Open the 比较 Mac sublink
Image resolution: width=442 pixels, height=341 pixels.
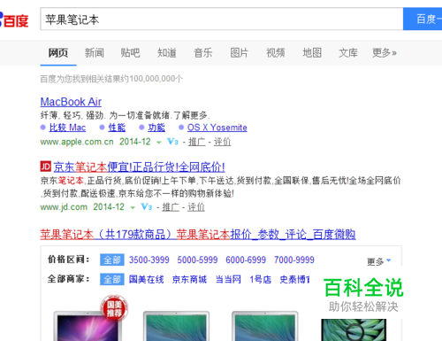(67, 128)
